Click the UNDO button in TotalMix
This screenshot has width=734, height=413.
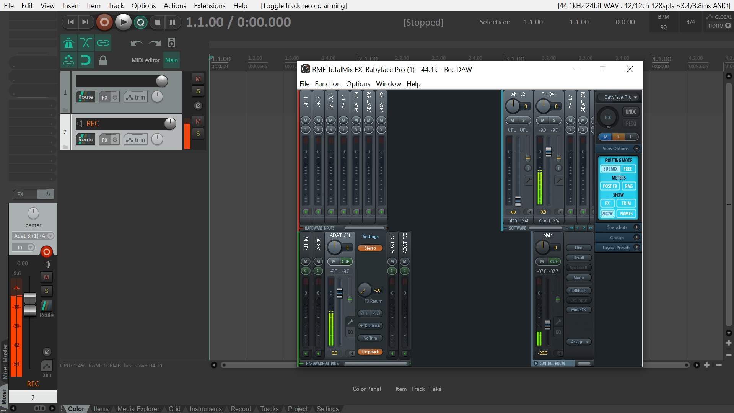[631, 112]
